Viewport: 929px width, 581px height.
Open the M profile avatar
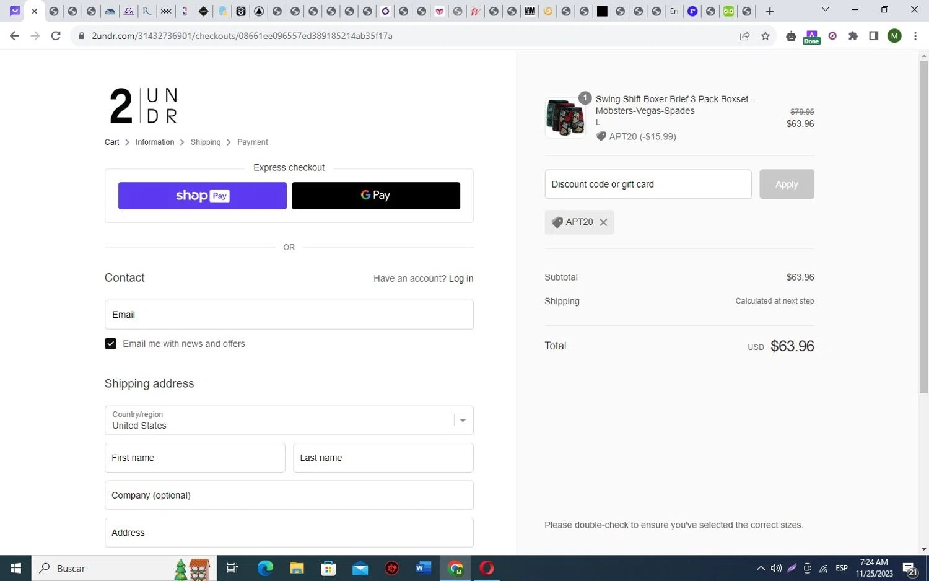[894, 36]
